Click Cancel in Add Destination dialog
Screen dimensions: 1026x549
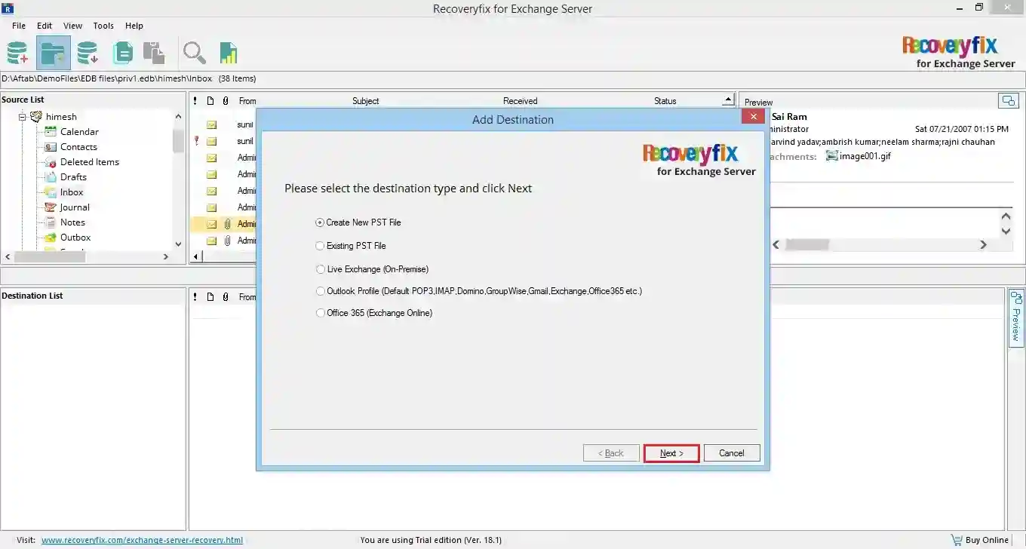(x=732, y=453)
